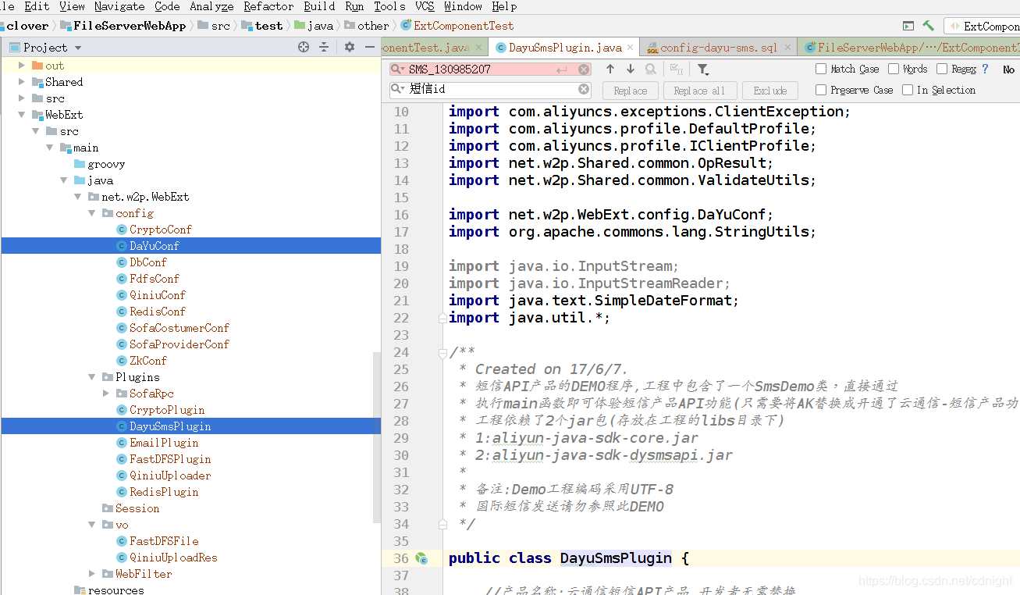This screenshot has height=595, width=1020.
Task: Open the Navigate menu
Action: pyautogui.click(x=119, y=6)
